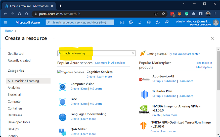Click the Quickstart rocket icon
This screenshot has width=220, height=137.
point(143,53)
